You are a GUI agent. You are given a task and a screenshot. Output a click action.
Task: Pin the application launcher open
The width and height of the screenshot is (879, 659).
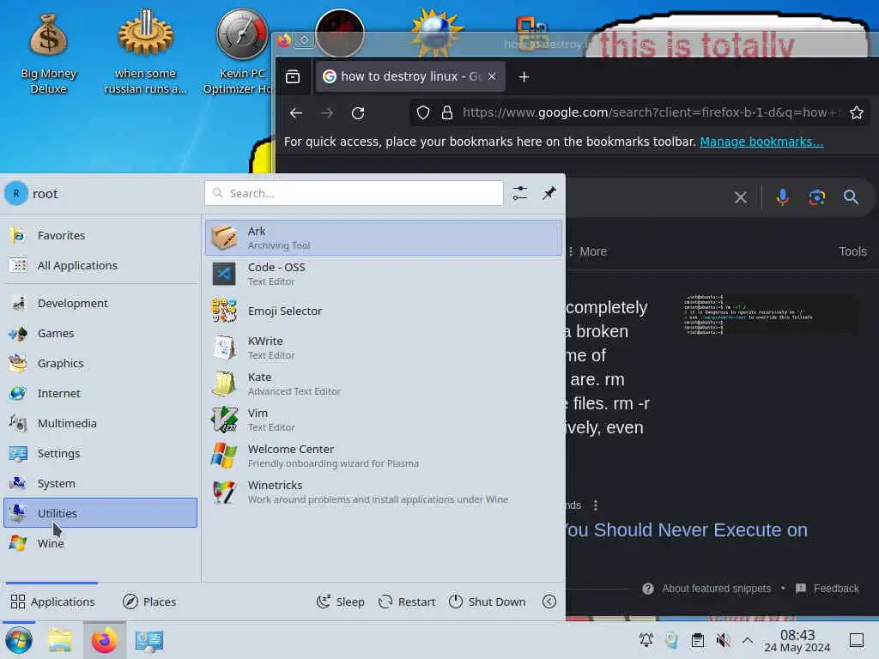click(549, 193)
